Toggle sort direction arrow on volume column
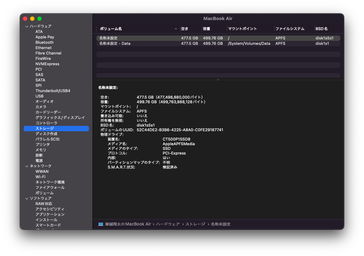The height and width of the screenshot is (256, 364). [176, 29]
